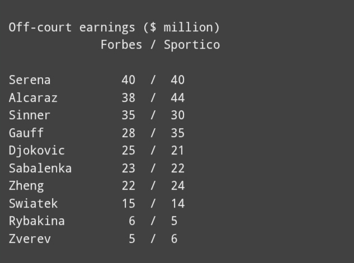Click Gauff's Forbes value 28
The image size is (354, 263).
[x=128, y=133]
